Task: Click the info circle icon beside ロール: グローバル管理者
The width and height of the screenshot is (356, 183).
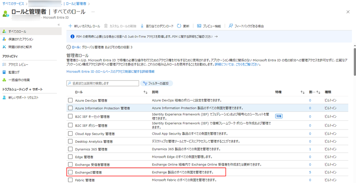Action: coord(68,47)
